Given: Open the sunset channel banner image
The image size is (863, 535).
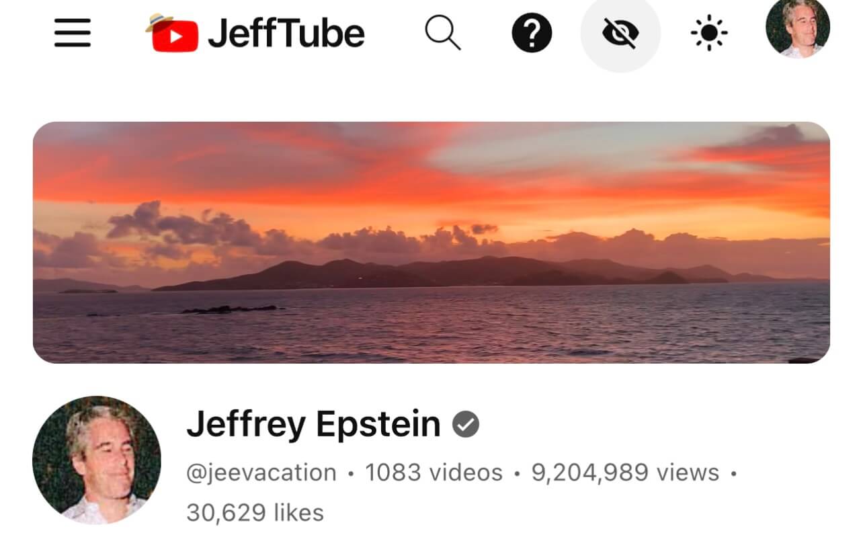Looking at the screenshot, I should 431,243.
